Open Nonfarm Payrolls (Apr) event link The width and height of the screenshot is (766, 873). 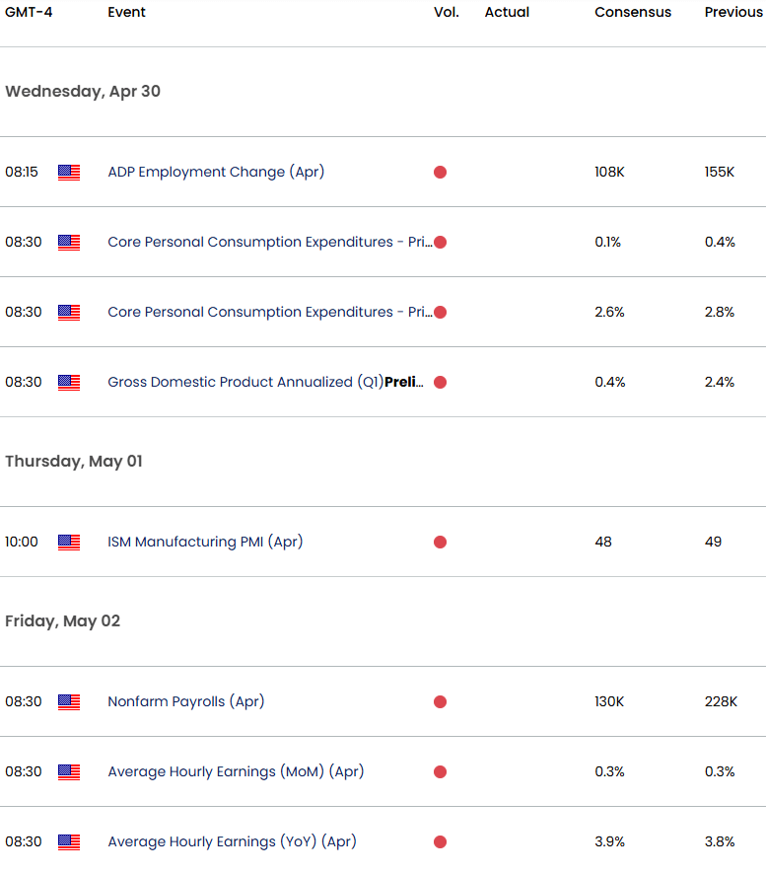[x=185, y=701]
